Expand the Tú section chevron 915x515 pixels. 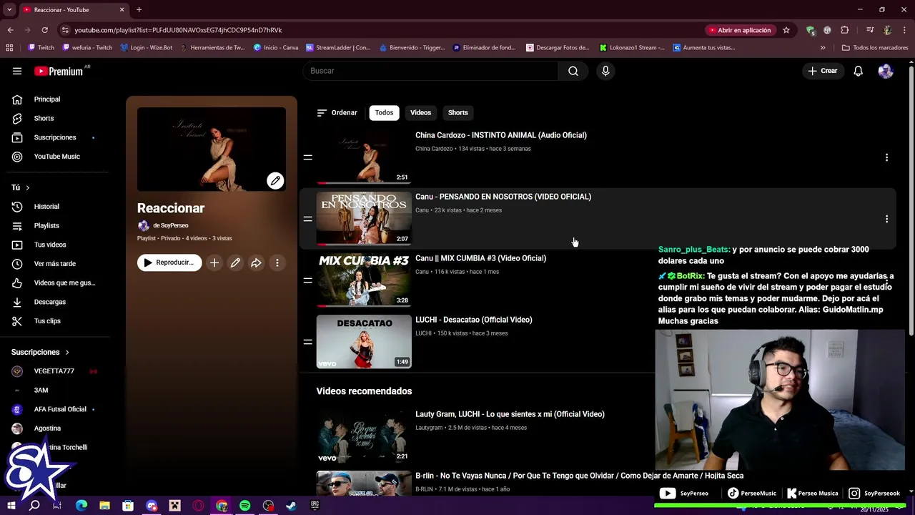[x=28, y=187]
